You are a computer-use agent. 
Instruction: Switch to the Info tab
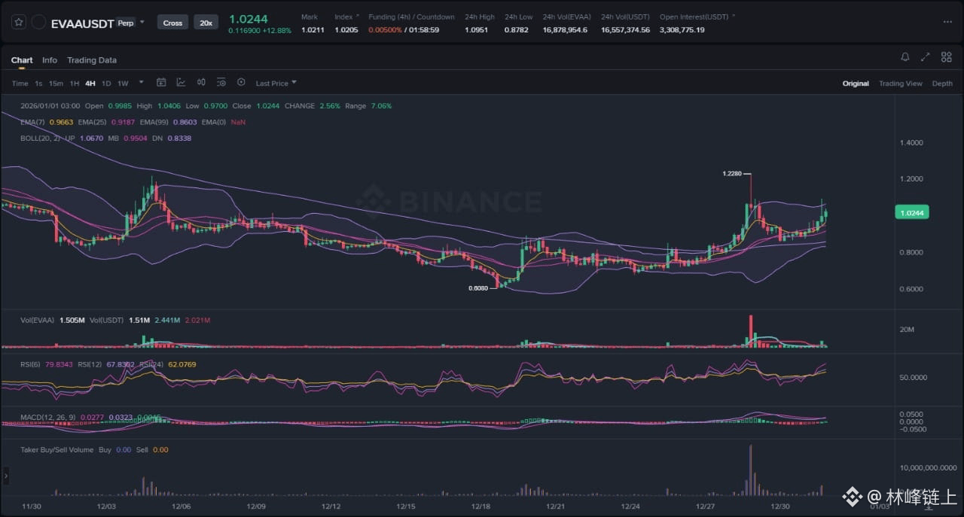click(50, 60)
